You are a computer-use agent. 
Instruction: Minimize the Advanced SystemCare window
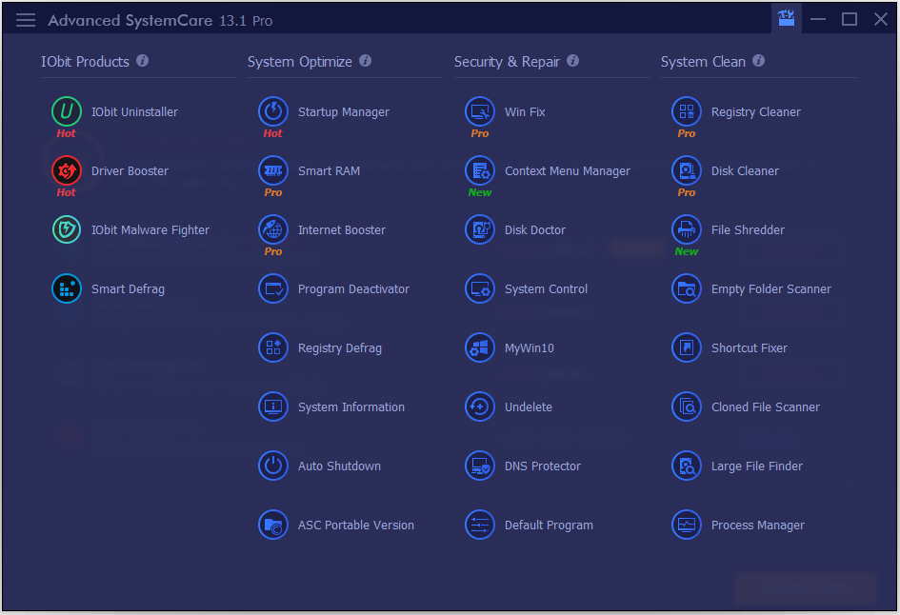(818, 19)
